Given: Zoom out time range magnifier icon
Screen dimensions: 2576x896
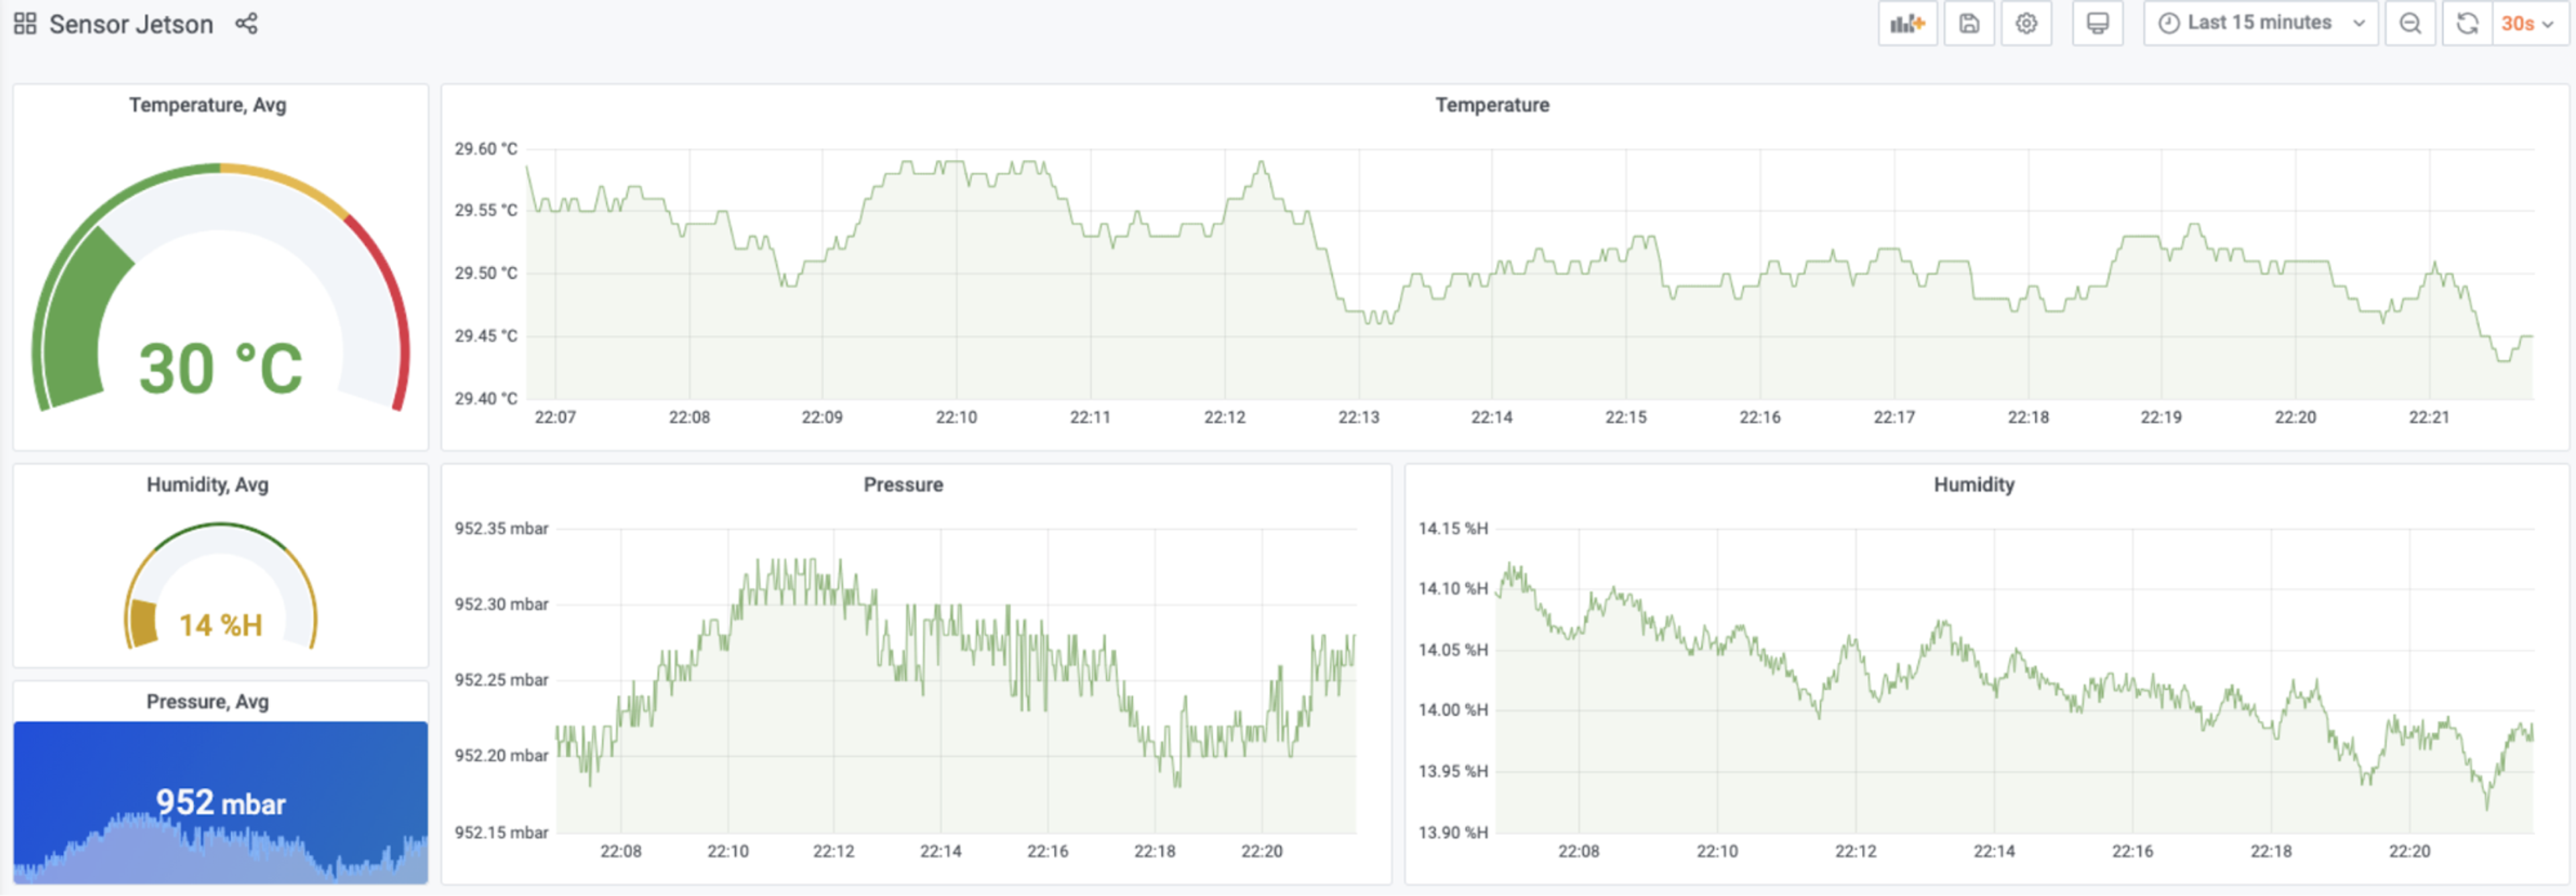Looking at the screenshot, I should 2410,23.
